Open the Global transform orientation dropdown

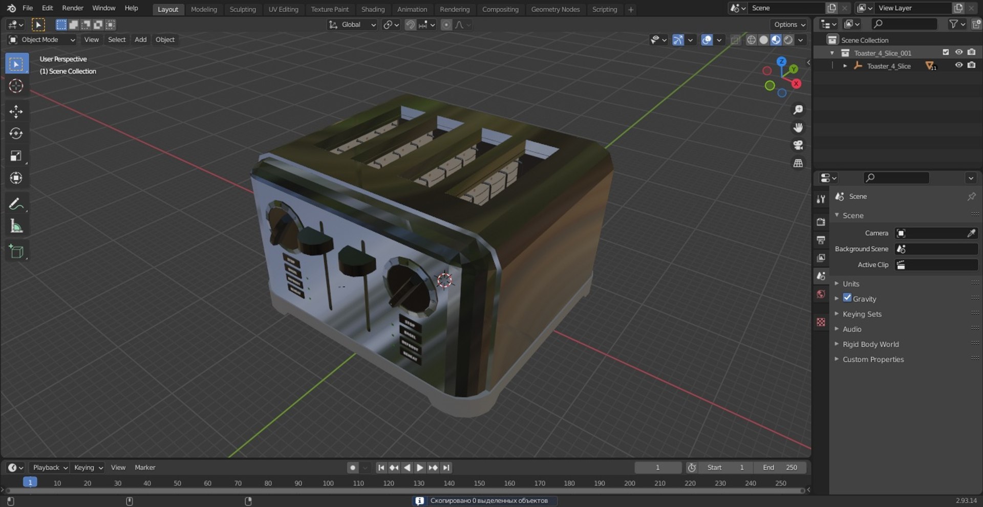click(x=352, y=25)
